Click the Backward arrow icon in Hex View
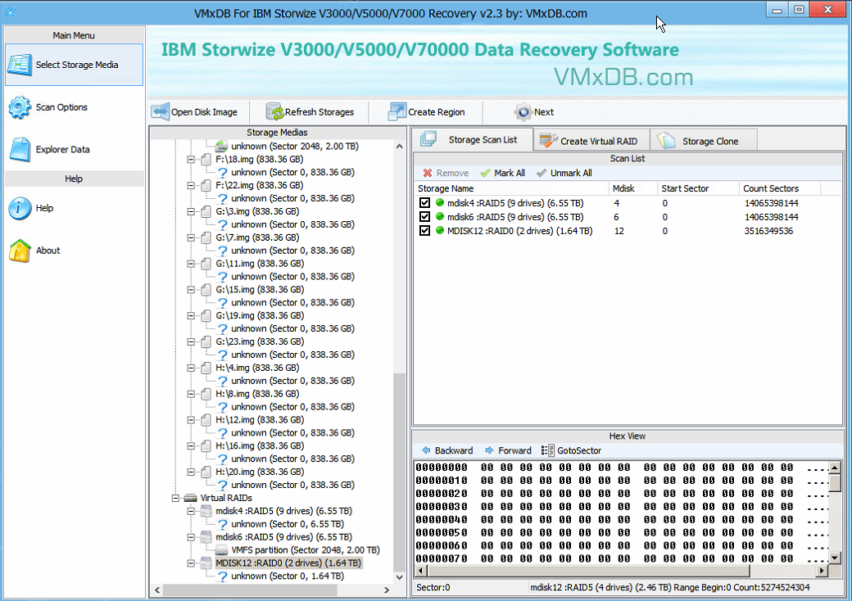The width and height of the screenshot is (852, 601). point(426,450)
